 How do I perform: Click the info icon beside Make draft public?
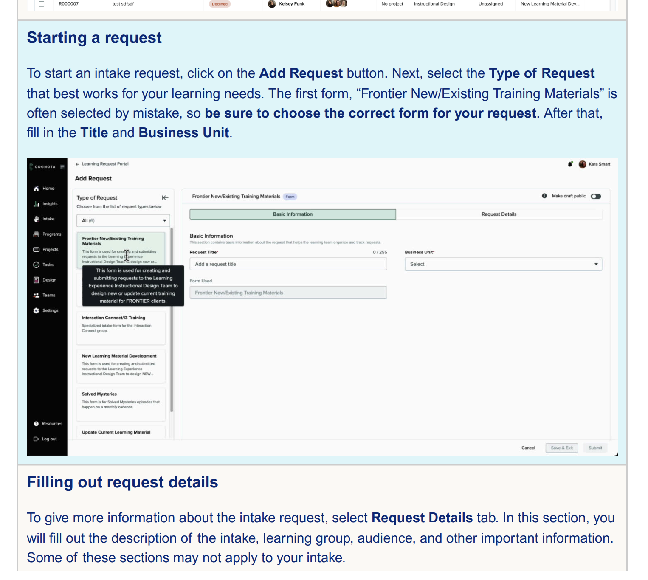(544, 196)
